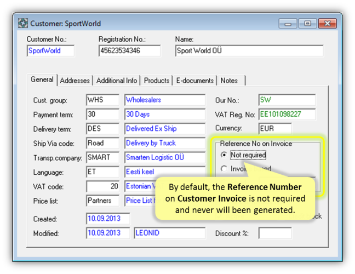The height and width of the screenshot is (274, 355).
Task: Click the Reference No on Invoice group title
Action: [256, 144]
